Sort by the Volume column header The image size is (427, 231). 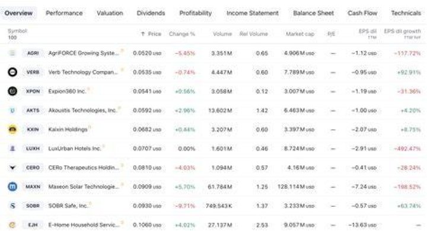222,34
